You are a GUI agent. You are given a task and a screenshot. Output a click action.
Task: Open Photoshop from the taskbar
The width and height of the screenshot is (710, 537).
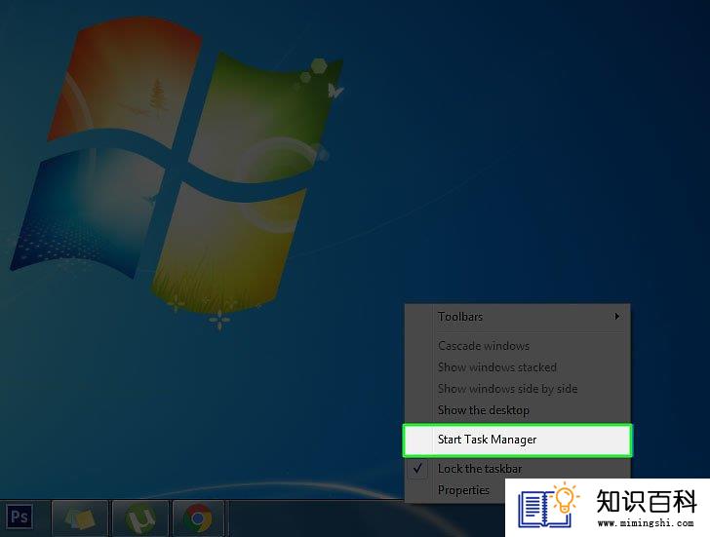20,518
